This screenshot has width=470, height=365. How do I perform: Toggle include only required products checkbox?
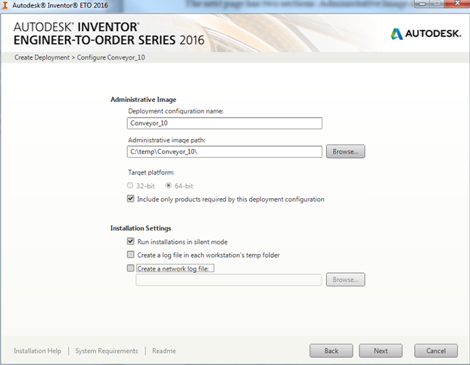coord(130,199)
